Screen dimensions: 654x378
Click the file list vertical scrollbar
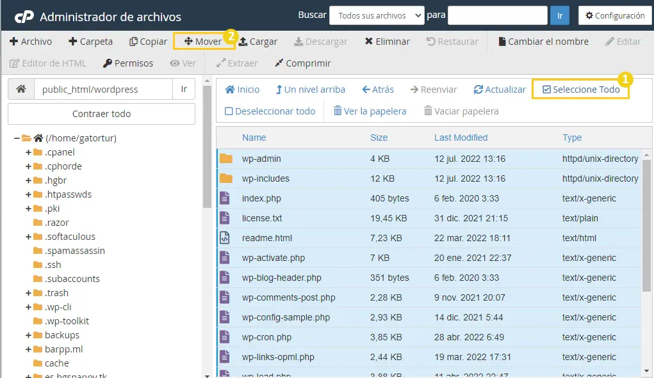tap(646, 226)
